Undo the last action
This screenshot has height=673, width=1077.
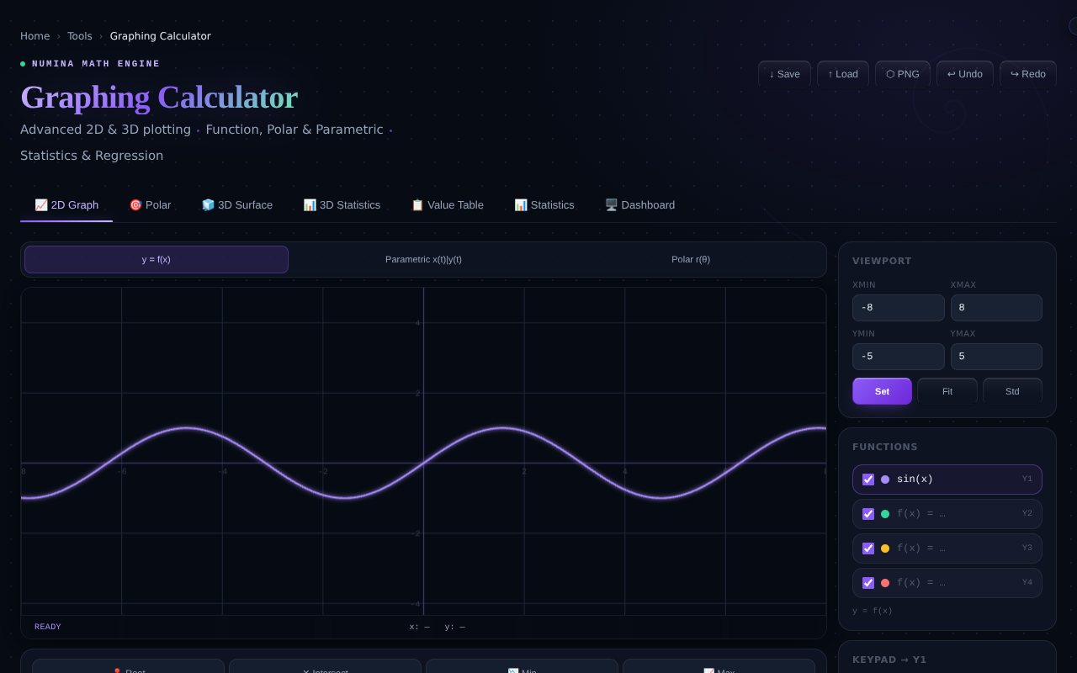tap(965, 74)
